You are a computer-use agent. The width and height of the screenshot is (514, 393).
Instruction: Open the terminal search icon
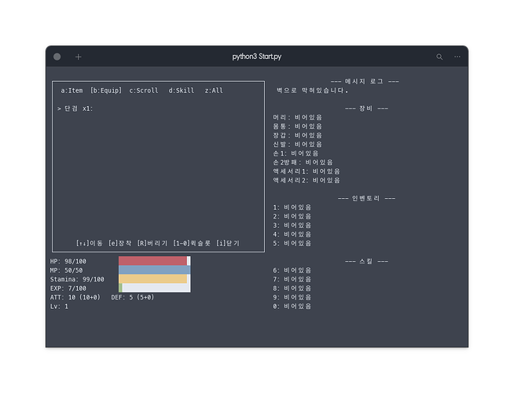[x=439, y=57]
